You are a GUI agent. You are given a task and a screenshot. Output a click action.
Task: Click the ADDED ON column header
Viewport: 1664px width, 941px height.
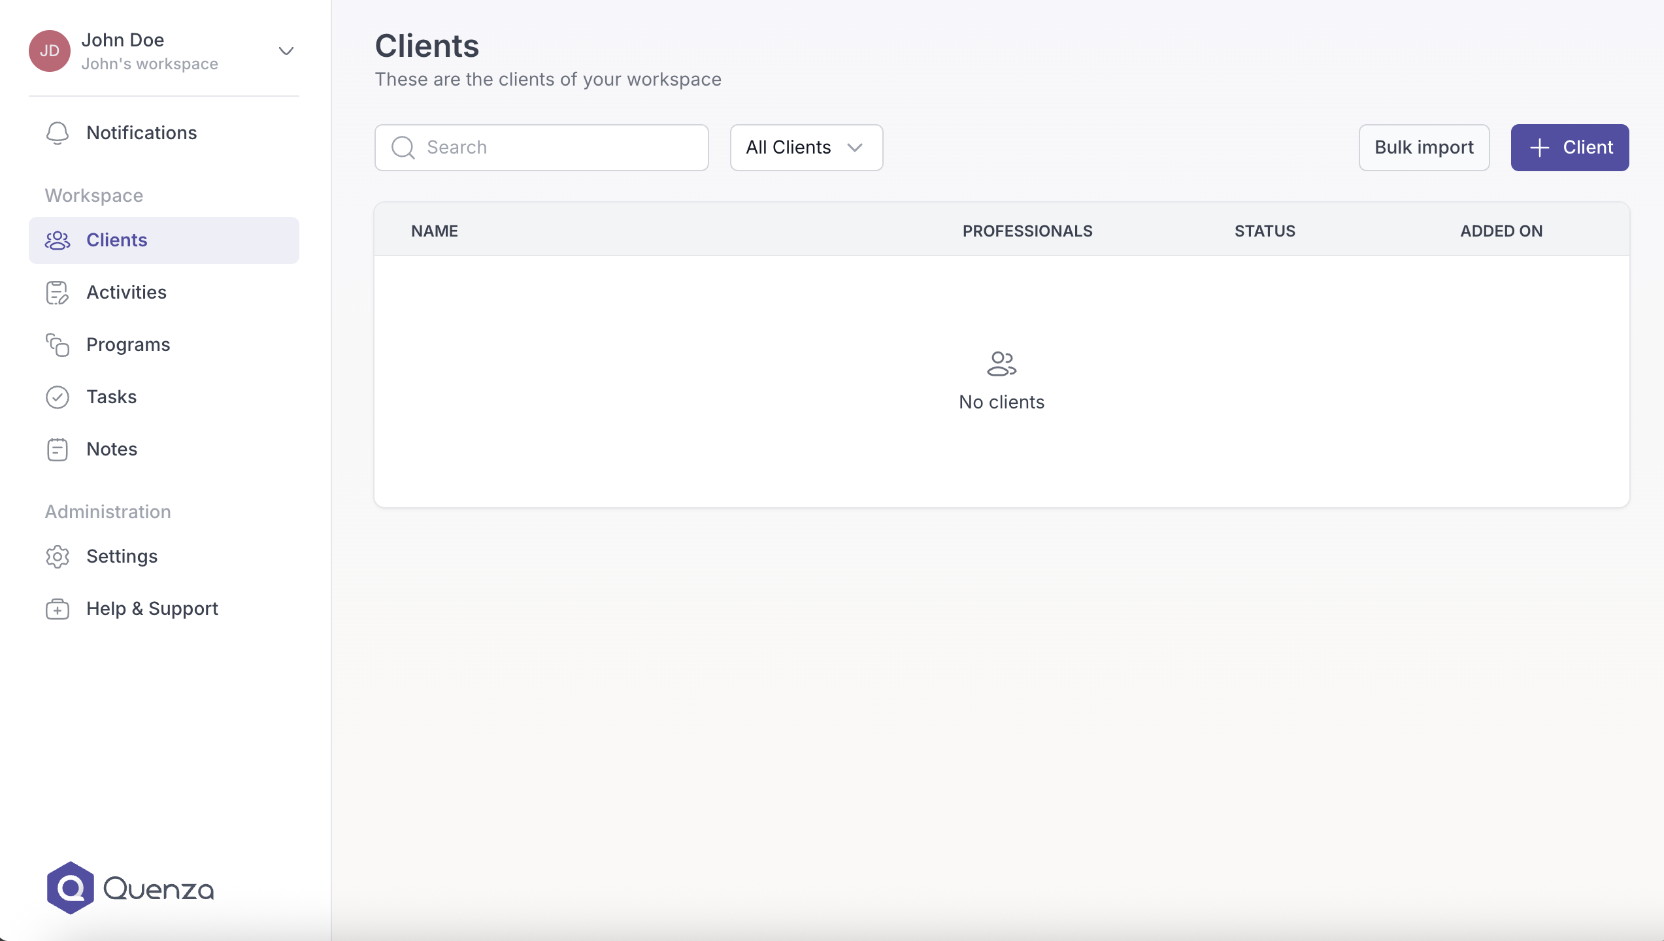(x=1501, y=231)
